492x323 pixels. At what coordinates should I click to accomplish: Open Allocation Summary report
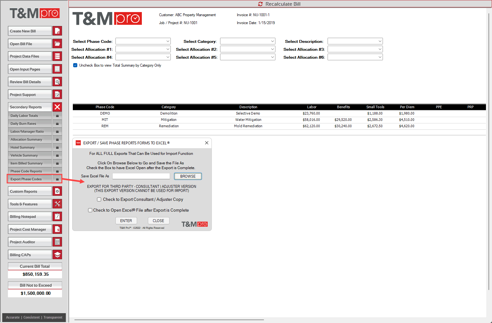(x=30, y=140)
